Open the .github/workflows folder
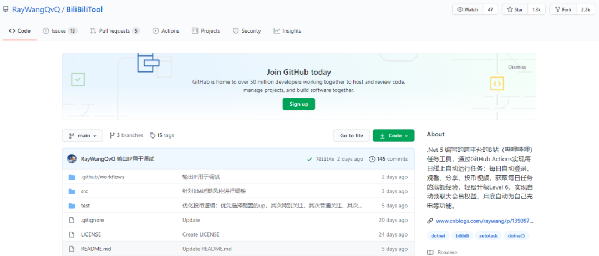Screen dimensions: 599x256 pos(103,177)
